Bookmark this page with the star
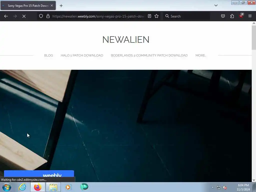 tap(156, 16)
